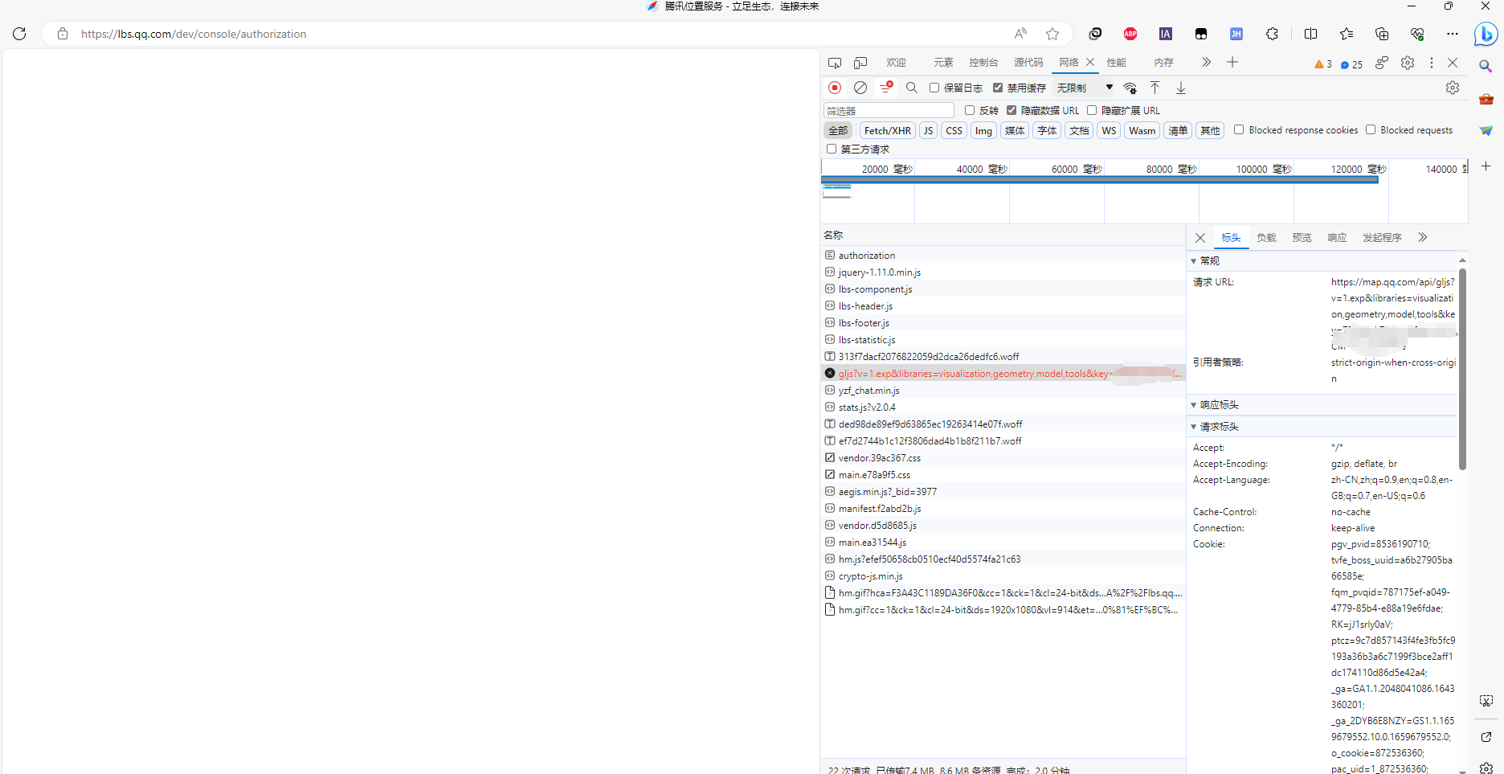This screenshot has width=1504, height=774.
Task: Export HAR file with the download arrow
Action: click(1181, 88)
